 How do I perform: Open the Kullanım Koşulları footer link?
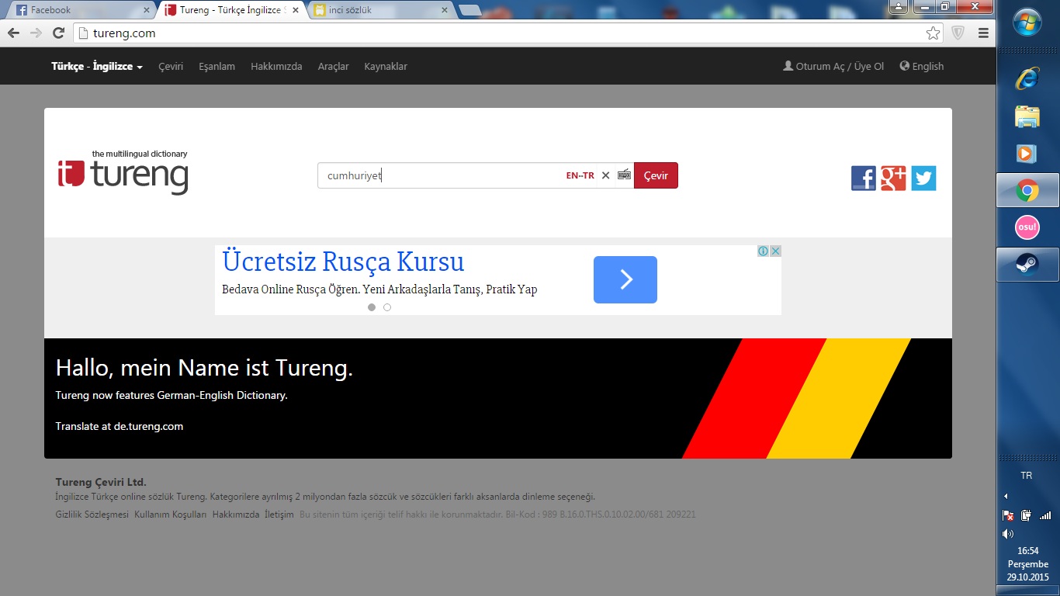click(x=171, y=515)
